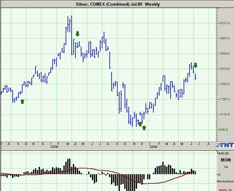Click the TNT logo icon
Image resolution: width=234 pixels, height=191 pixels.
[x=225, y=145]
